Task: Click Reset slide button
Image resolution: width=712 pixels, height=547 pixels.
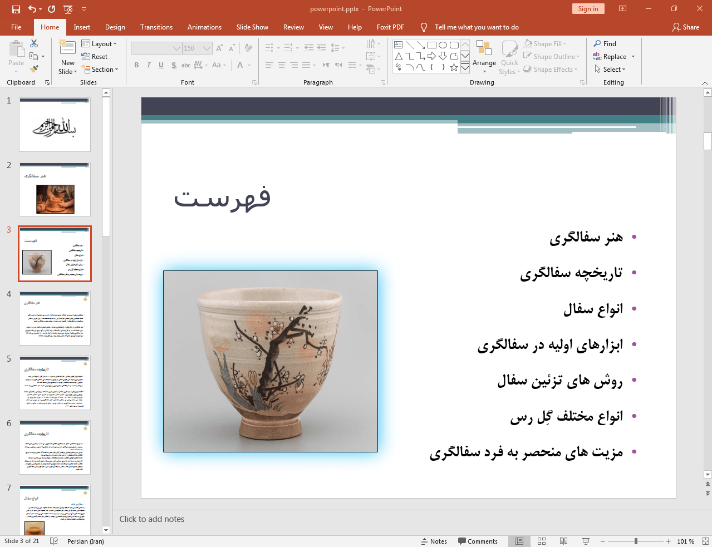Action: pyautogui.click(x=95, y=56)
